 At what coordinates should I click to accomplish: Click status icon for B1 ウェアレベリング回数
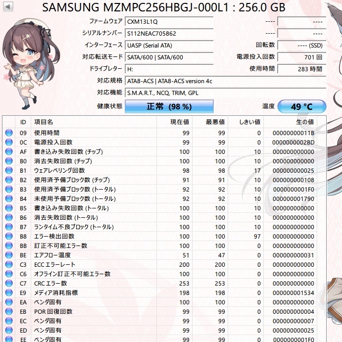click(x=9, y=170)
